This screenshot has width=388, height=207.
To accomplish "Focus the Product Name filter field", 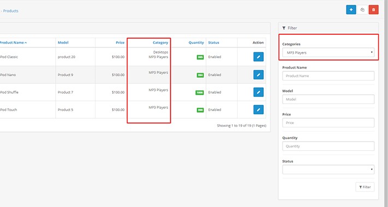I will 328,76.
